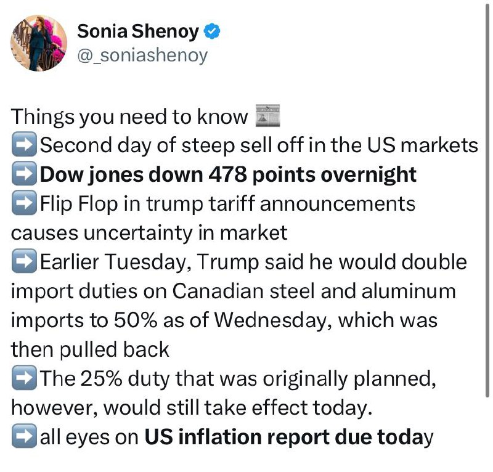This screenshot has height=472, width=493.
Task: Click the arrow icon before 'Earlier Tuesday'
Action: pyautogui.click(x=24, y=261)
